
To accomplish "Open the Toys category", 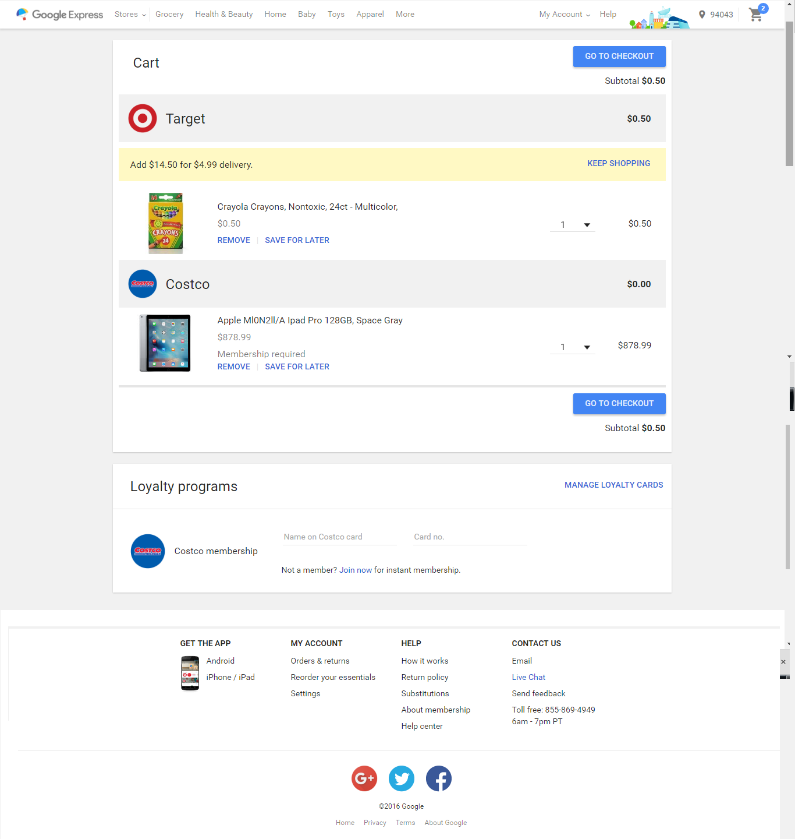I will point(336,14).
